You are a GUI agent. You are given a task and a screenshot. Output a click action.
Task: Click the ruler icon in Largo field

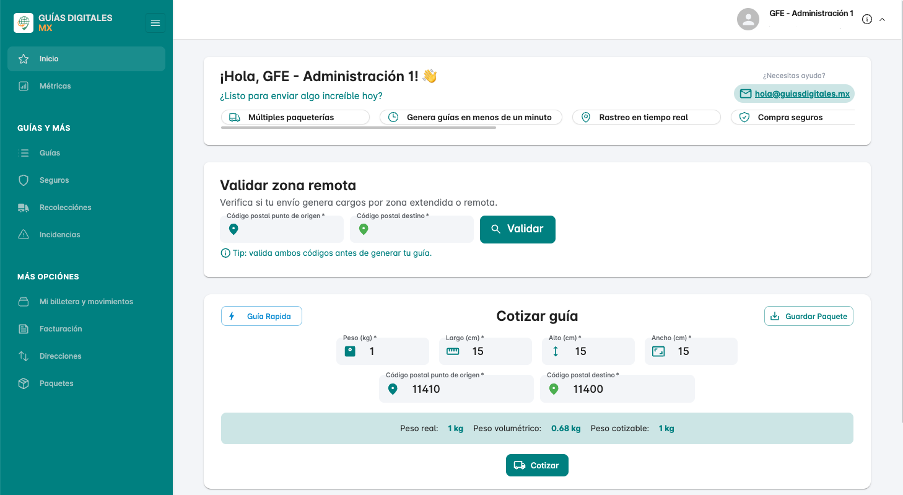[x=453, y=351]
